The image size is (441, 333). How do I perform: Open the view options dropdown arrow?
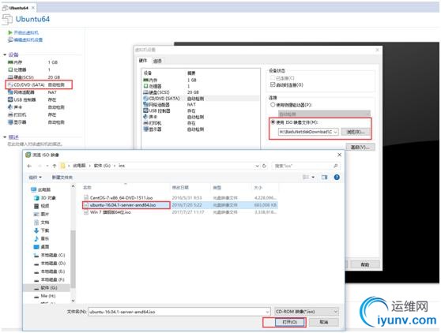pos(313,178)
